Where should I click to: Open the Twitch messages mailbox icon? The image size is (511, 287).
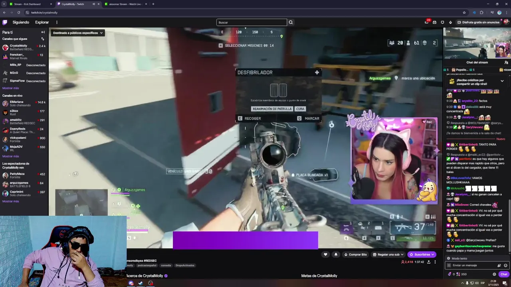434,22
